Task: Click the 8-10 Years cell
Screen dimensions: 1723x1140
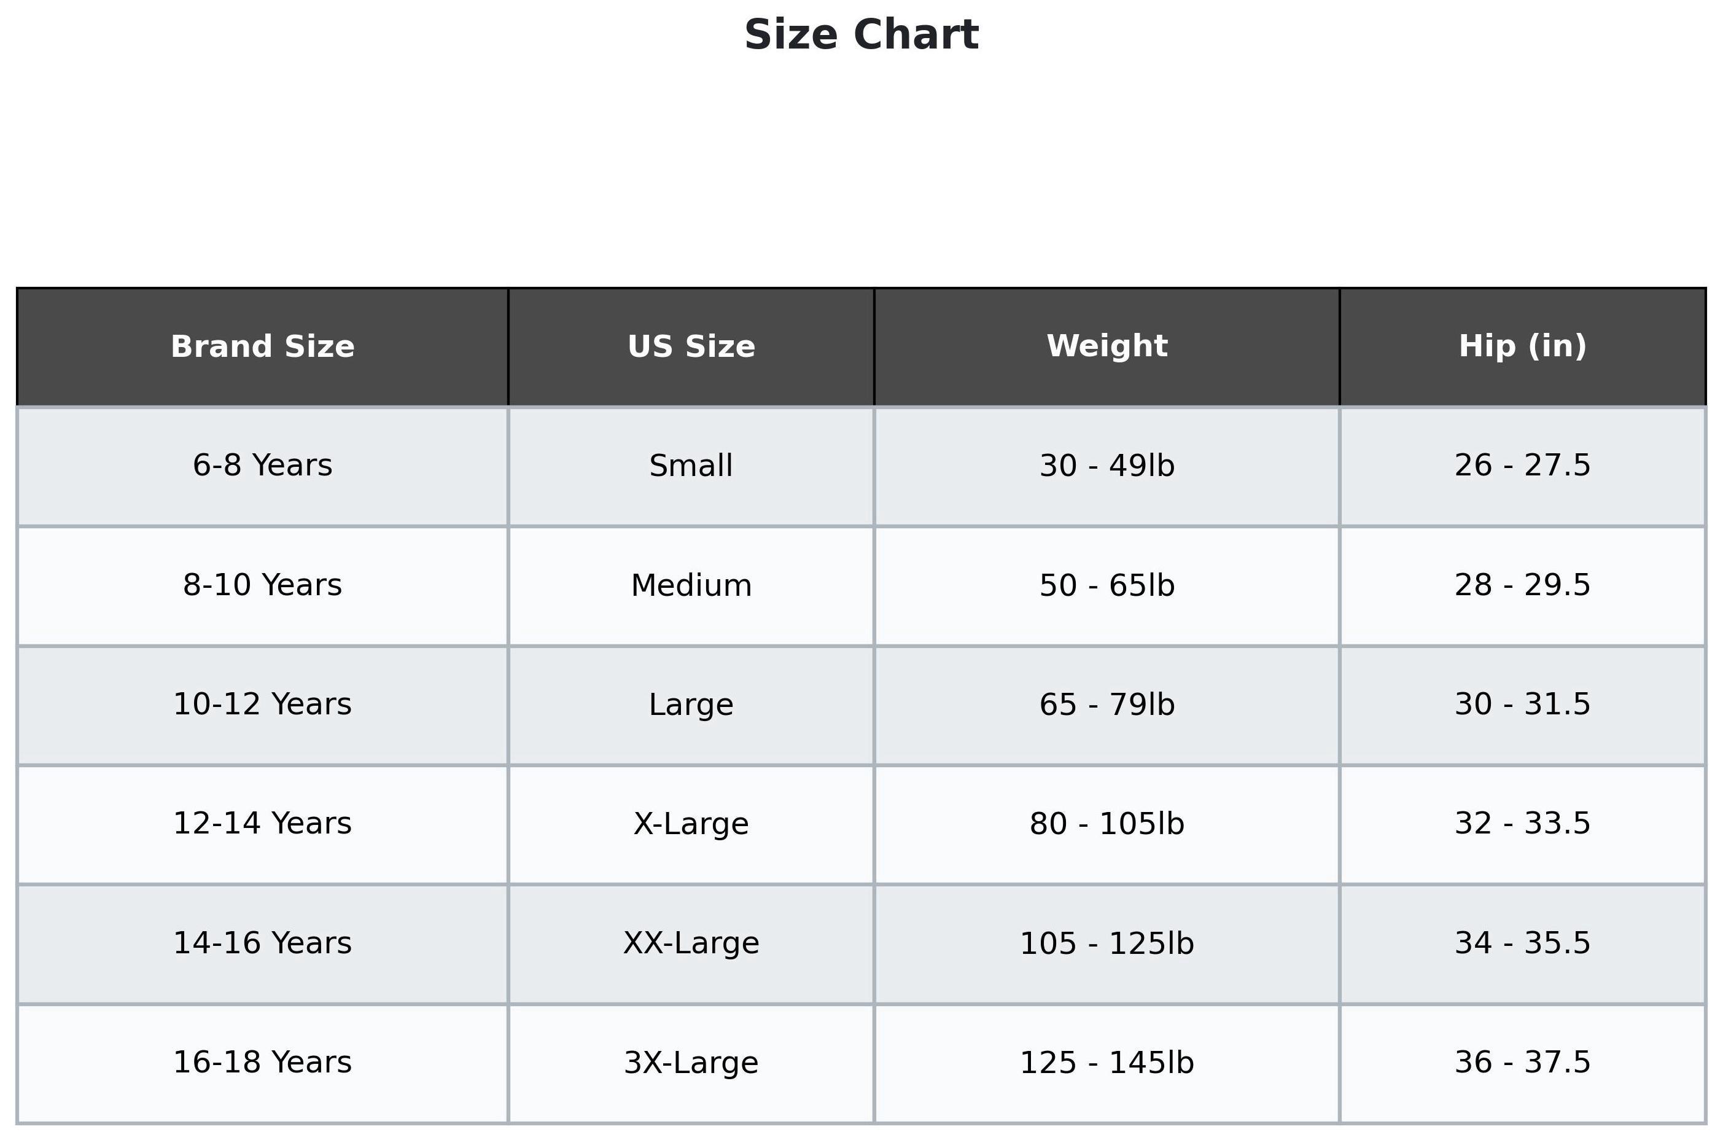Action: [x=262, y=585]
